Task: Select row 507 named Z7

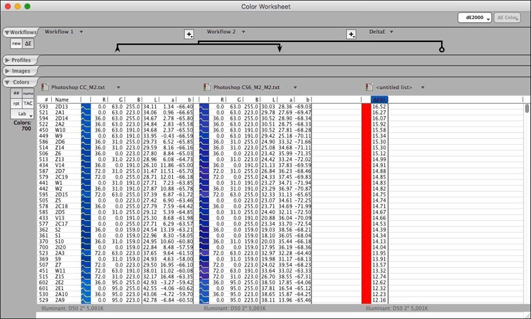Action: 280,265
